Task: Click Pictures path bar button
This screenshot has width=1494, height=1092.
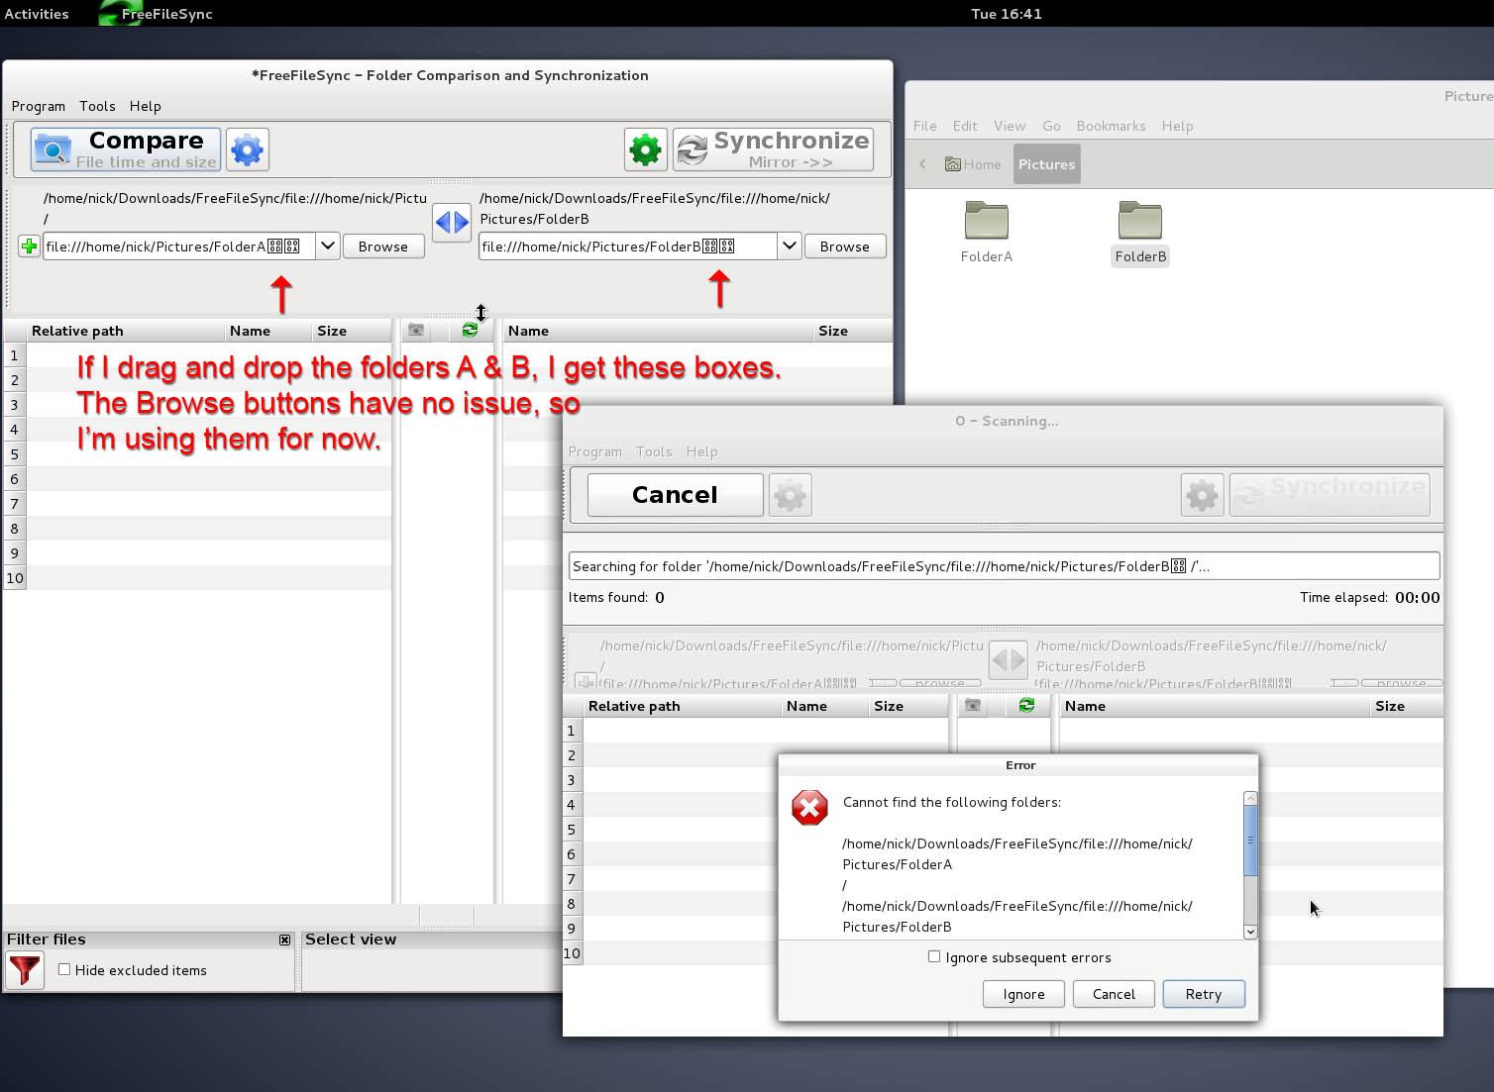Action: click(x=1046, y=164)
